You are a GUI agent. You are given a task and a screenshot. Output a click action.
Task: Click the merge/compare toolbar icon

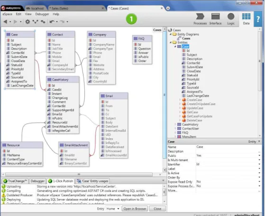(36, 22)
